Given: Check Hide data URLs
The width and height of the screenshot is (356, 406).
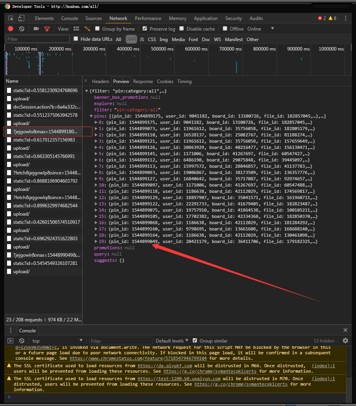Looking at the screenshot, I should click(x=76, y=39).
